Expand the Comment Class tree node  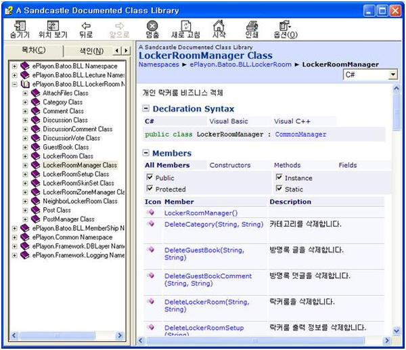[25, 112]
